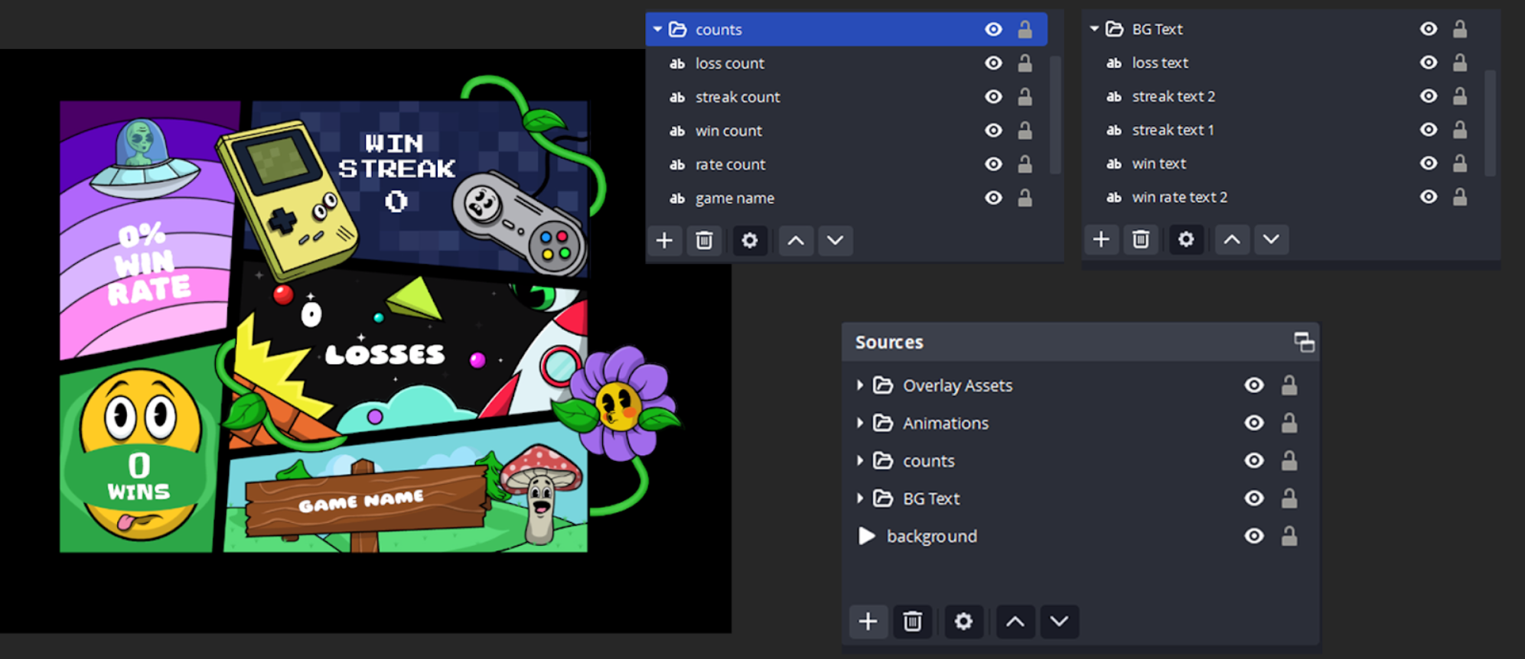Click the scrollbar in the counts list
1525x659 pixels.
(1055, 115)
